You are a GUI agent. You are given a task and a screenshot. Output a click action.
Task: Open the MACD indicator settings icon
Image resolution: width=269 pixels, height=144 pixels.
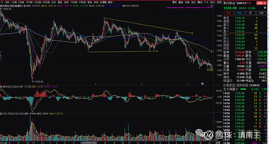pos(1,87)
